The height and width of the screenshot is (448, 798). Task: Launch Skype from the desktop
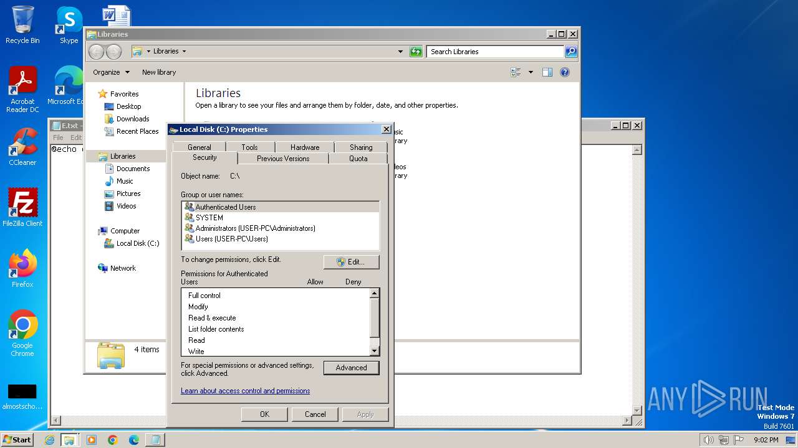tap(69, 25)
